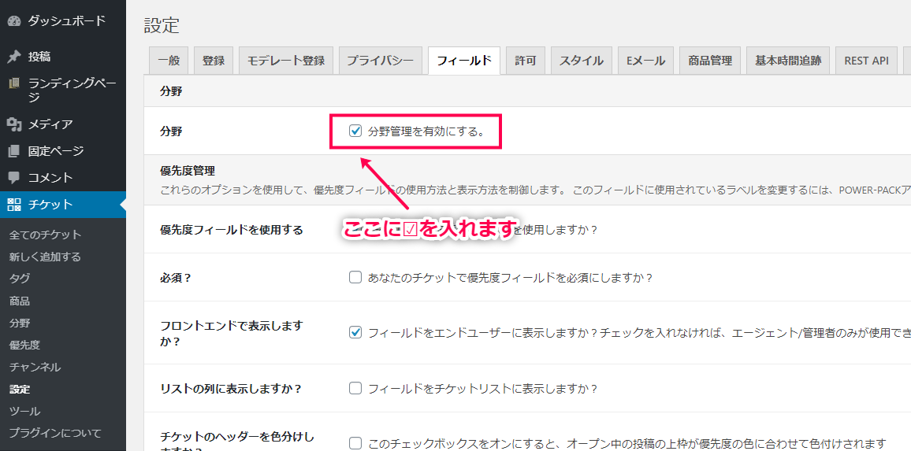
Task: Open the ツール submenu link
Action: click(x=25, y=411)
